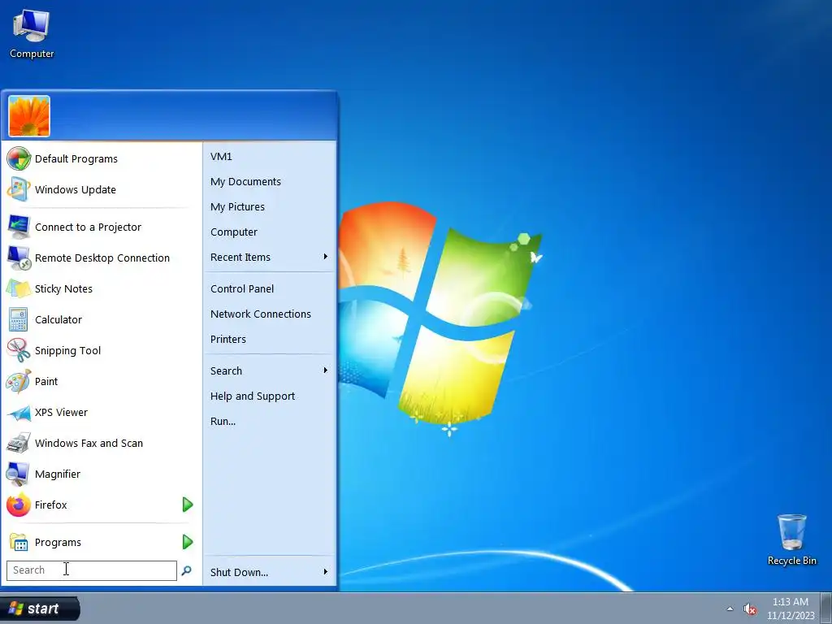Click the Windows Update icon
832x624 pixels.
point(19,189)
